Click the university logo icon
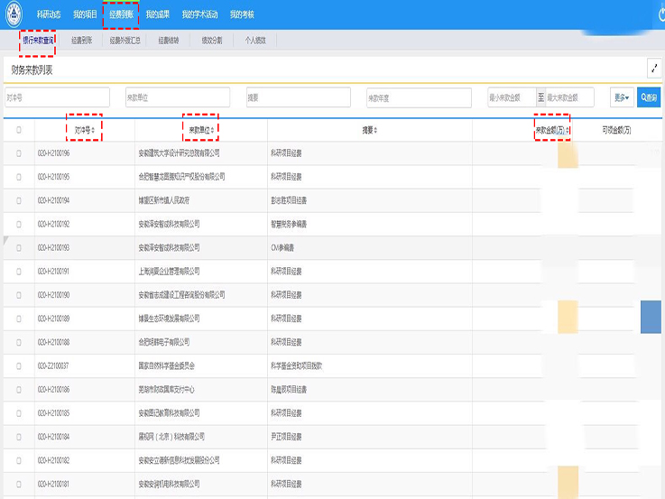The width and height of the screenshot is (665, 499). pos(14,14)
